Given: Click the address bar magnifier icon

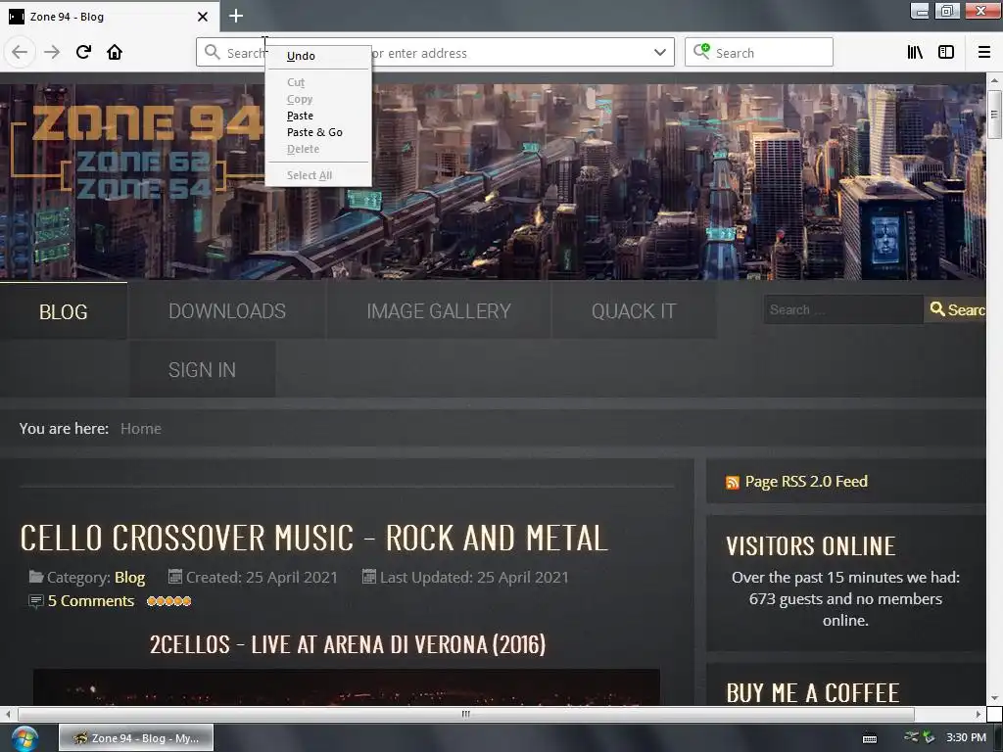Looking at the screenshot, I should click(212, 52).
